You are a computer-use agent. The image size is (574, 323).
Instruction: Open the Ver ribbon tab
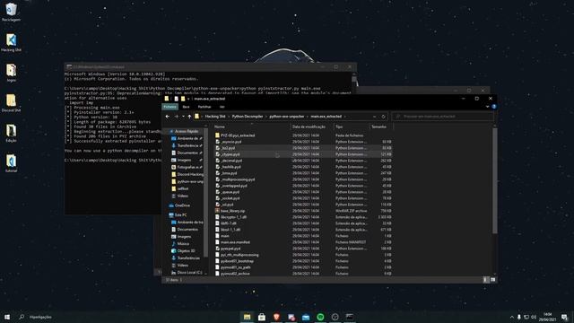tap(222, 107)
